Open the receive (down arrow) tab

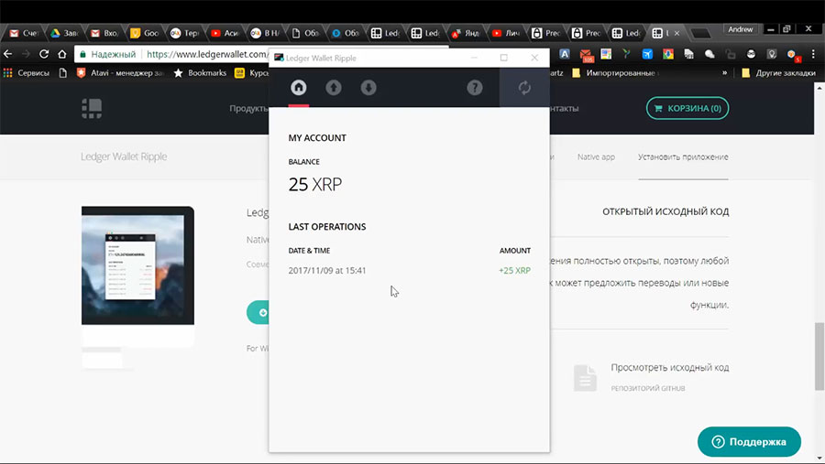368,88
